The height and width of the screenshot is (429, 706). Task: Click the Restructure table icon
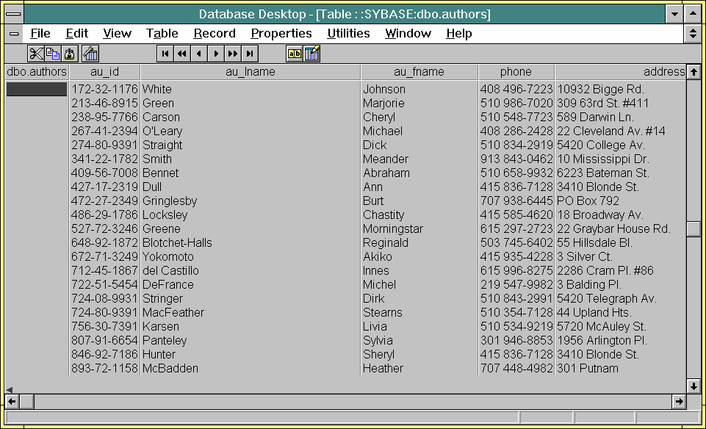(90, 54)
